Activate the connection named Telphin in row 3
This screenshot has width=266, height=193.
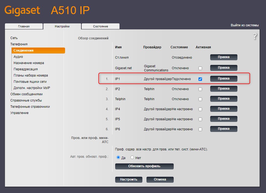(200, 99)
